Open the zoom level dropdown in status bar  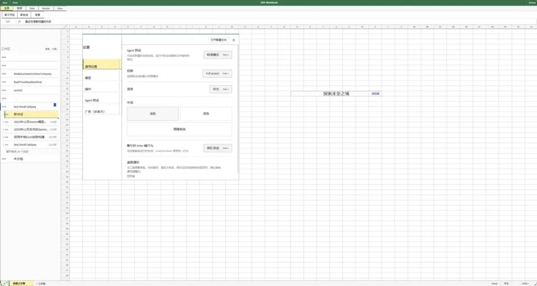[x=527, y=284]
